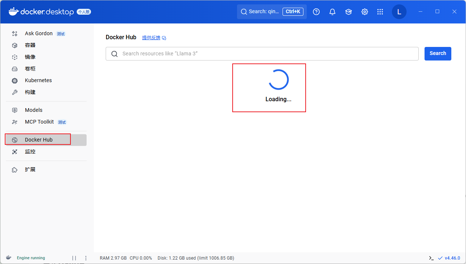
Task: Pause the Docker engine in footer
Action: click(x=74, y=258)
